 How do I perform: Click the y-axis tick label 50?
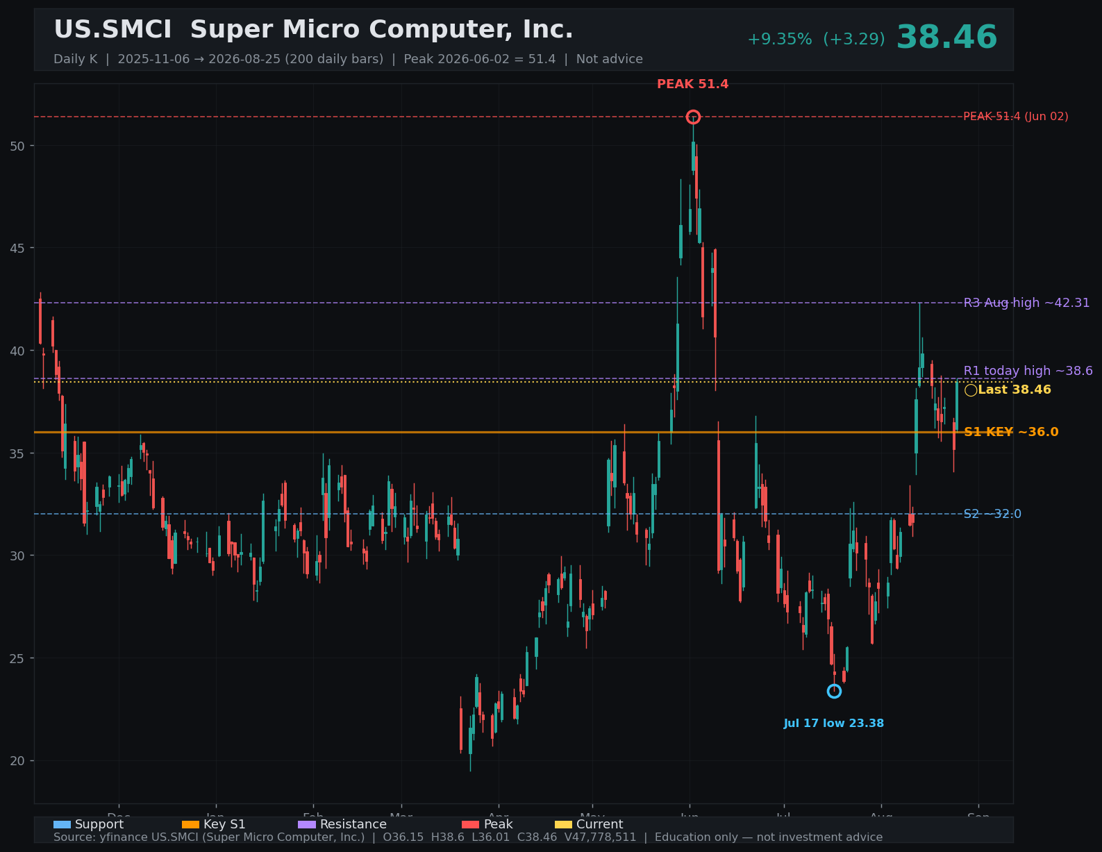[x=17, y=146]
